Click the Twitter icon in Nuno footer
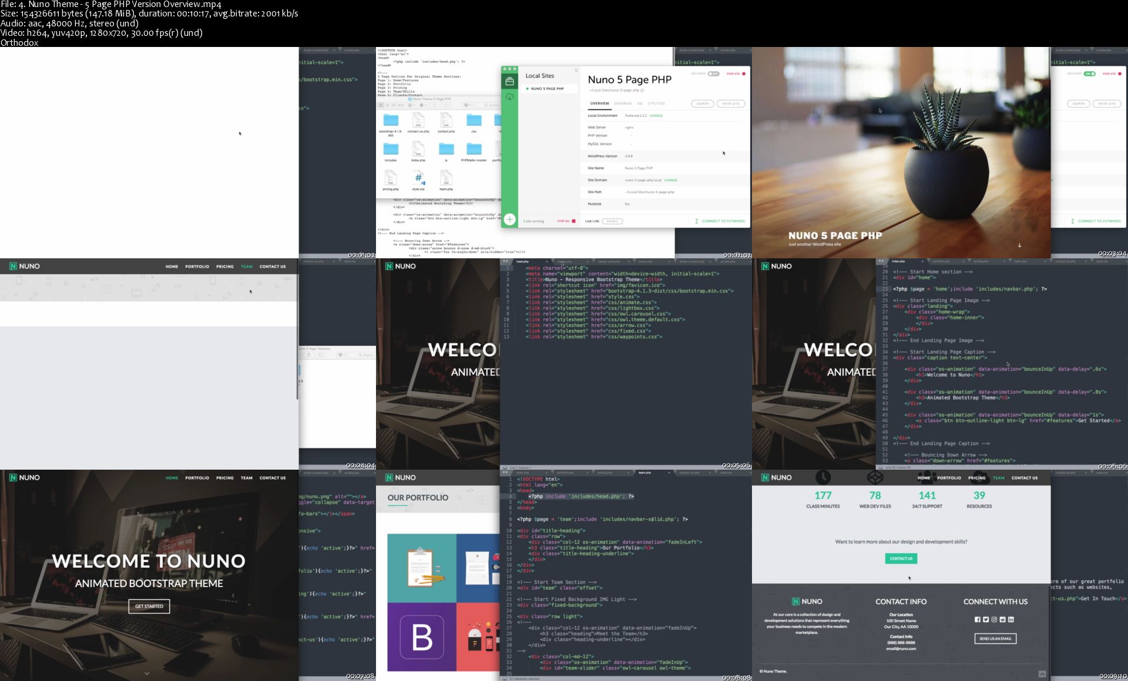The height and width of the screenshot is (681, 1128). pyautogui.click(x=986, y=619)
